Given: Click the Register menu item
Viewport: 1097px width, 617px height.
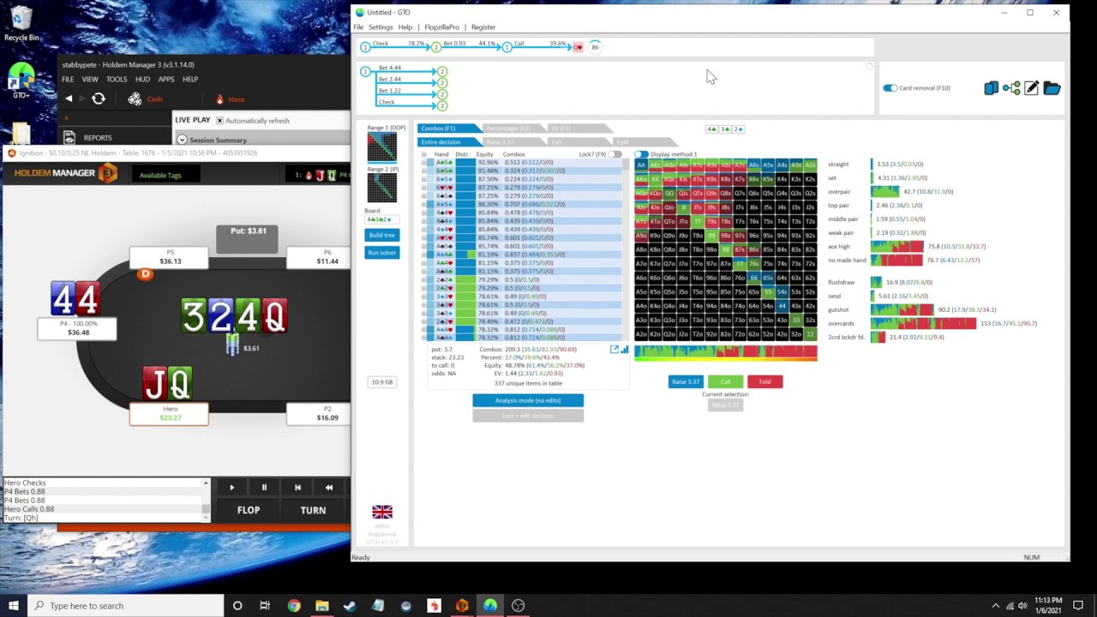Looking at the screenshot, I should (x=483, y=27).
